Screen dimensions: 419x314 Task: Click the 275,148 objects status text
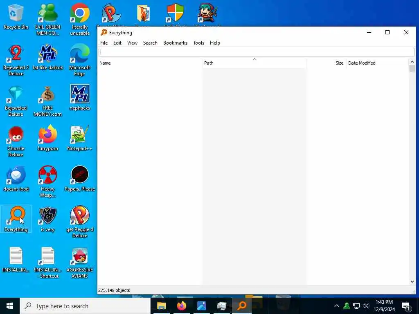pos(114,290)
